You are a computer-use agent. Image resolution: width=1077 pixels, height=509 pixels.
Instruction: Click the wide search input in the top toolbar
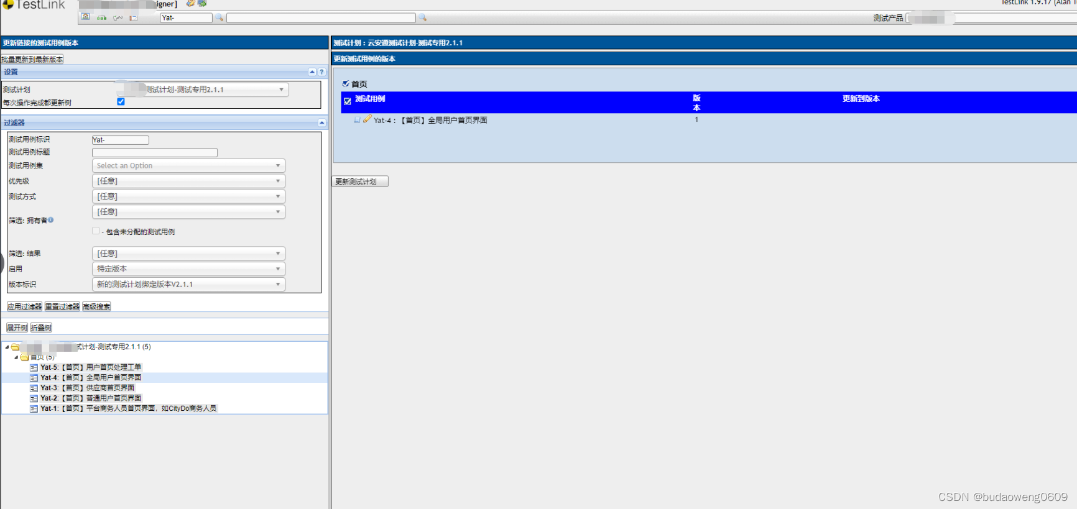click(321, 18)
